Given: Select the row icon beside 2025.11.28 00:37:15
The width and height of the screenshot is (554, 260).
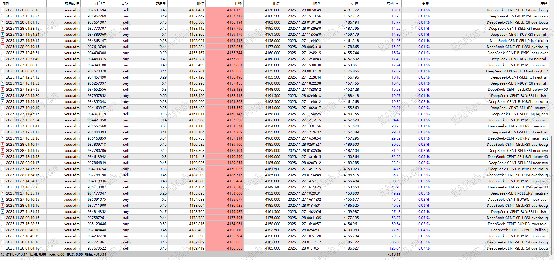Looking at the screenshot, I should [x=3, y=71].
